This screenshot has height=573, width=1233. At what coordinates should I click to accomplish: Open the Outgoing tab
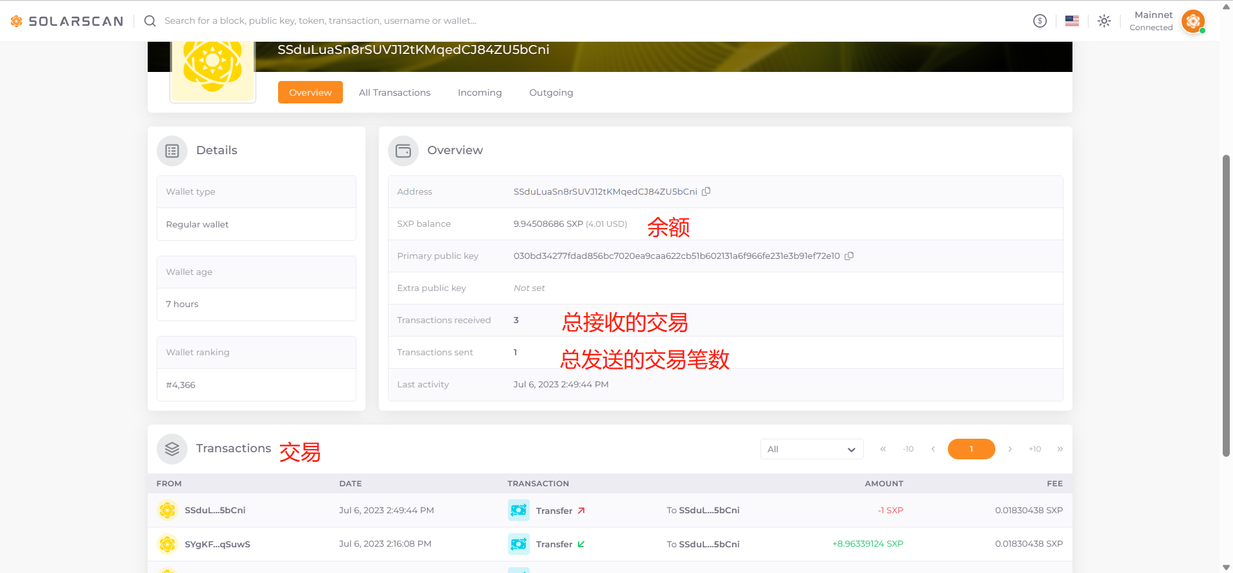point(551,93)
